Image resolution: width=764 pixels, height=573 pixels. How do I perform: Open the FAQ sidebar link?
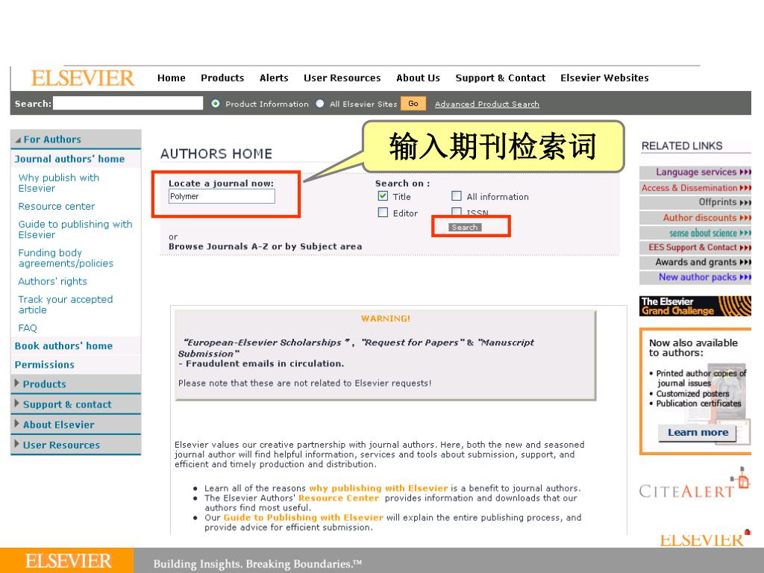pos(28,328)
